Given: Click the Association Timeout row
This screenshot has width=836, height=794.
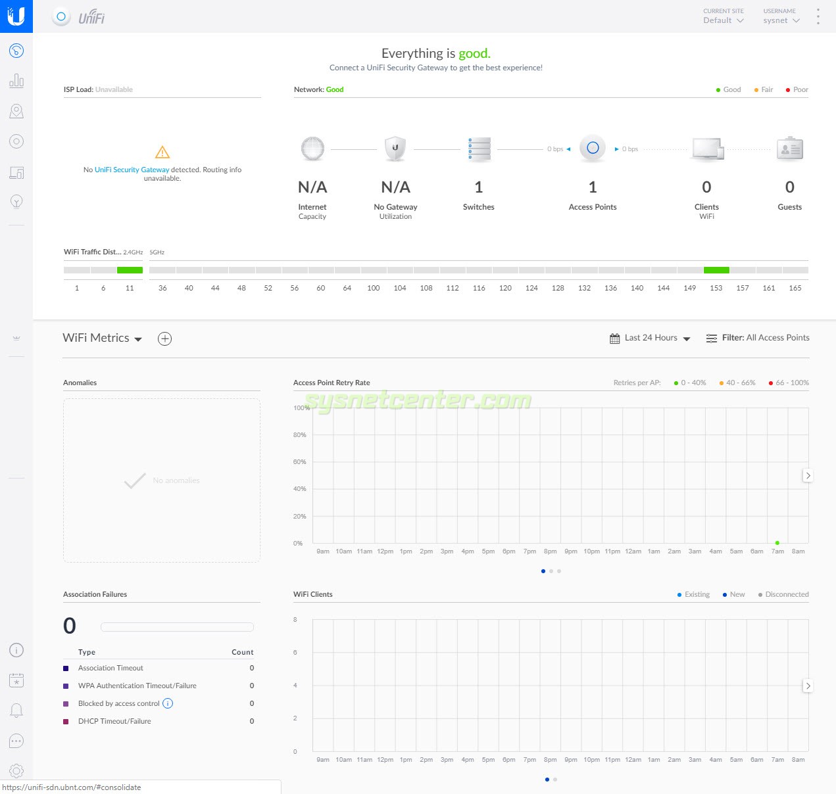Looking at the screenshot, I should click(x=159, y=668).
